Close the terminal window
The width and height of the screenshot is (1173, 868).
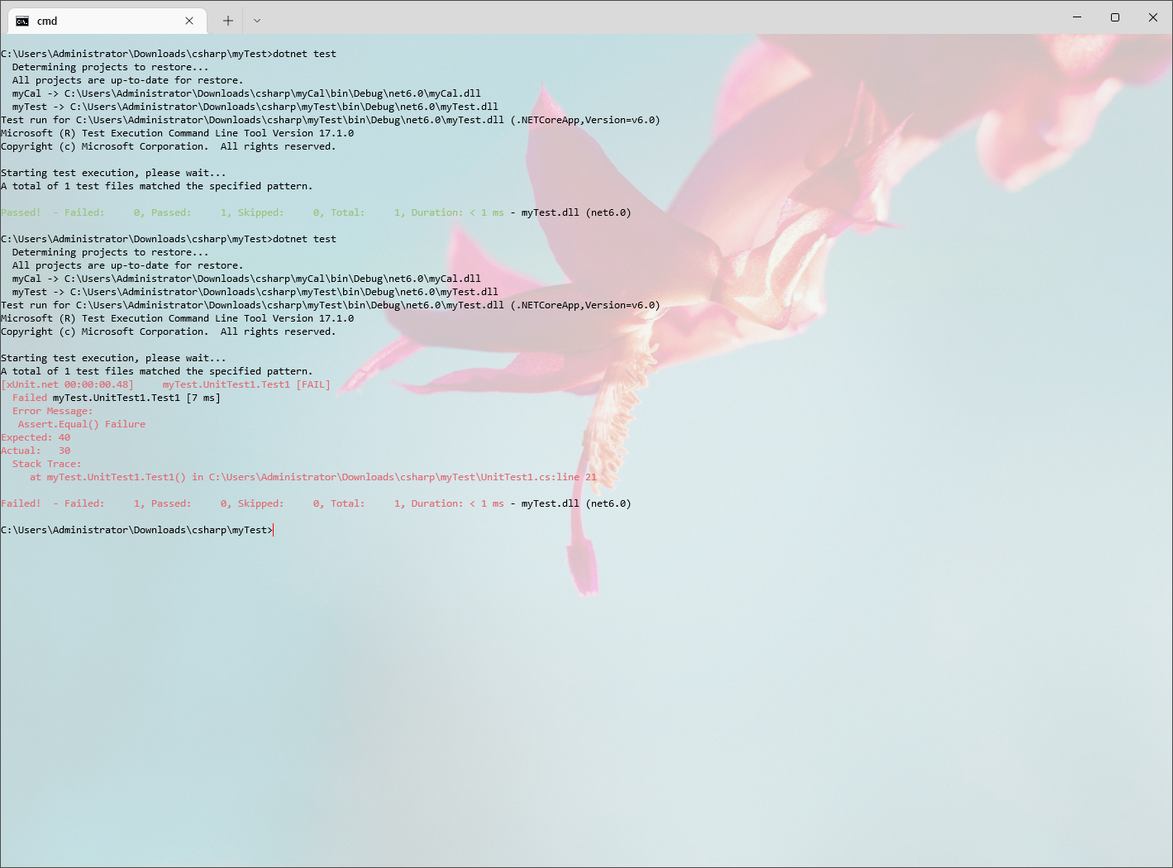(x=1153, y=17)
